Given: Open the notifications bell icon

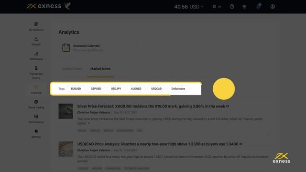Looking at the screenshot, I should coord(258,6).
